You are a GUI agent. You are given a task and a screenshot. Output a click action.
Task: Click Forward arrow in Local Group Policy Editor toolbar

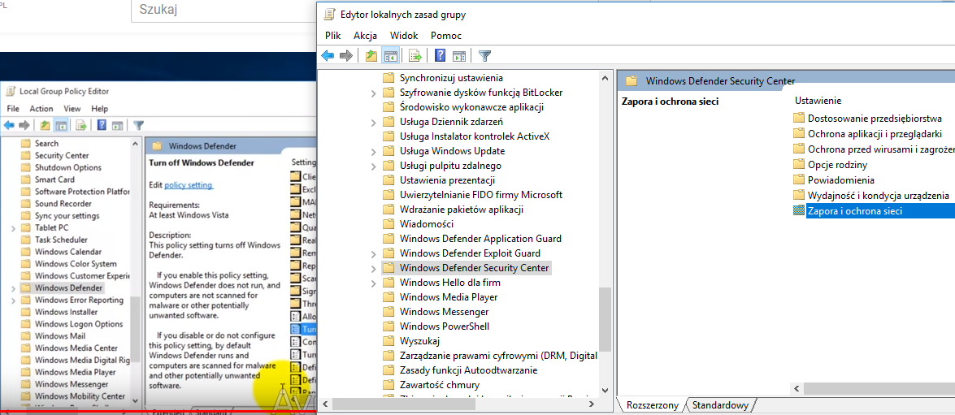coord(24,125)
